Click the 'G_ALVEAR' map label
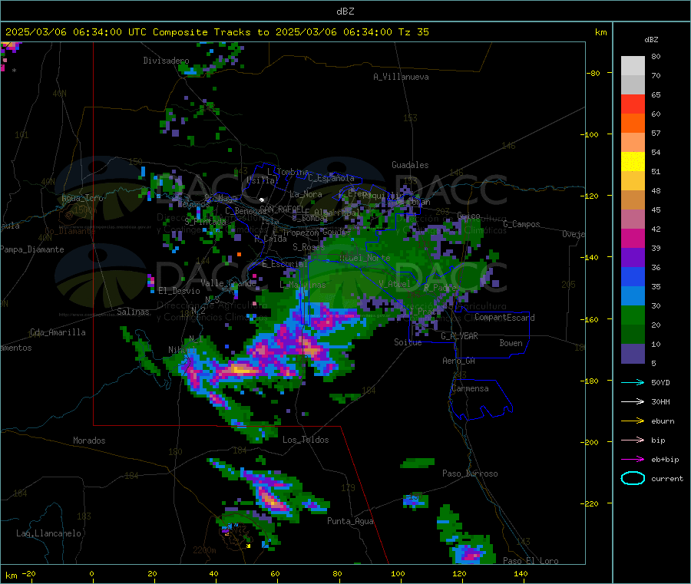 tap(459, 336)
